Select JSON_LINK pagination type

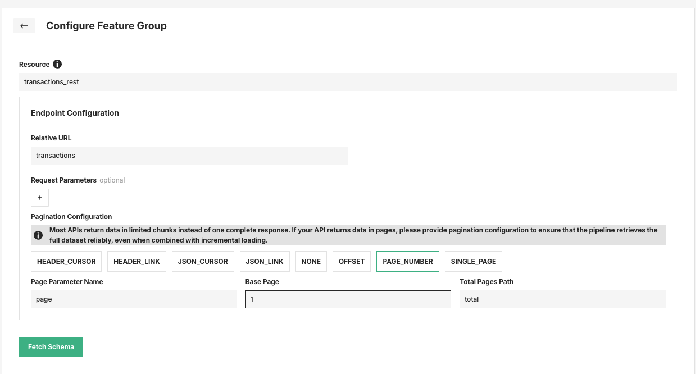(x=264, y=261)
